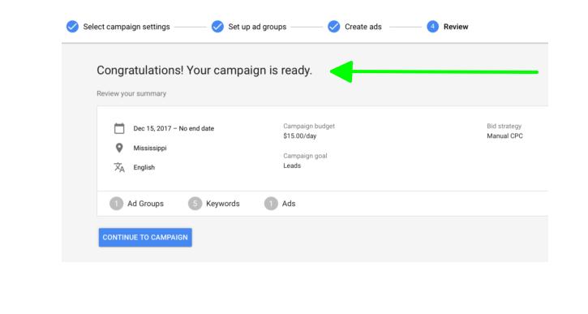Viewport: 588px width, 314px height.
Task: Click the checkmark icon beside Create ads
Action: point(334,27)
